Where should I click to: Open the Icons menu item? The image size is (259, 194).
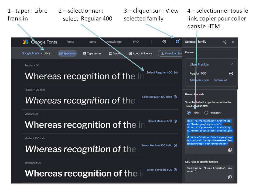[92, 42]
